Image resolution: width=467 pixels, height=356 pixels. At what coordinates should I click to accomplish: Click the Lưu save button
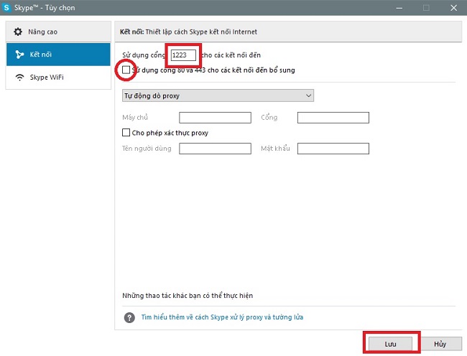[x=390, y=344]
